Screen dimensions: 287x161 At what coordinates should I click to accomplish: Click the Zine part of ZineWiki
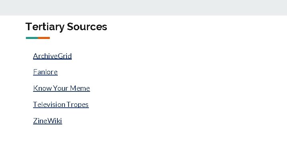tap(40, 121)
